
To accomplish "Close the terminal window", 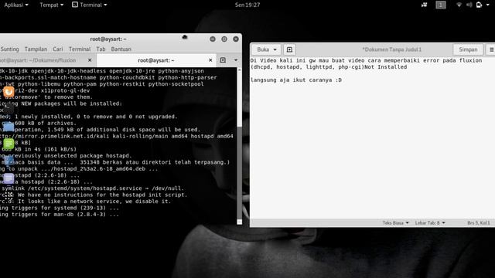I will [x=236, y=39].
